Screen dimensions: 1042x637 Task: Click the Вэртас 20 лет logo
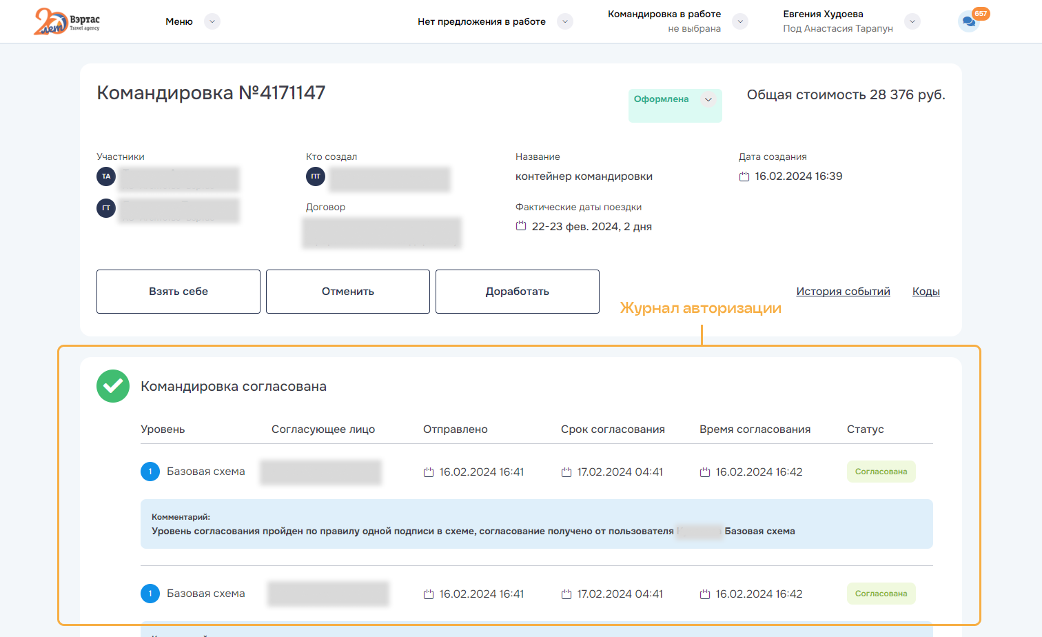coord(67,21)
